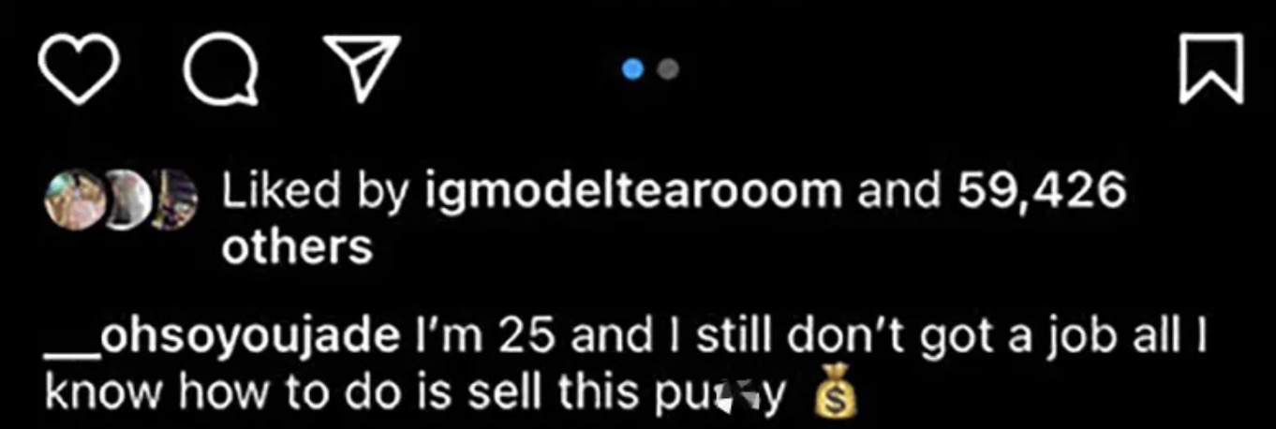Viewport: 1276px width, 429px height.
Task: Tap the heart icon to like post
Action: 79,69
